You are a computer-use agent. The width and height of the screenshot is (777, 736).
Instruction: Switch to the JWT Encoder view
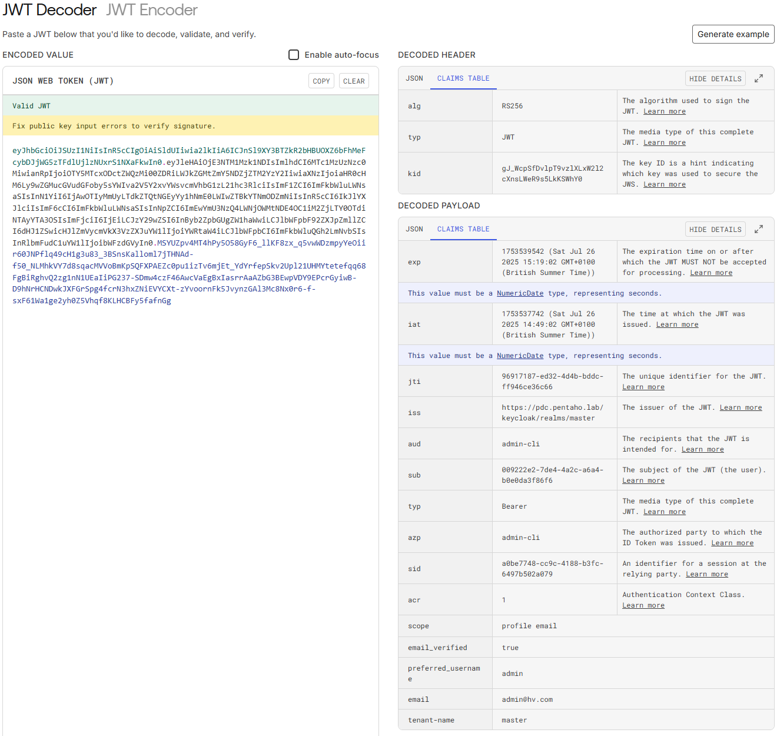click(152, 10)
